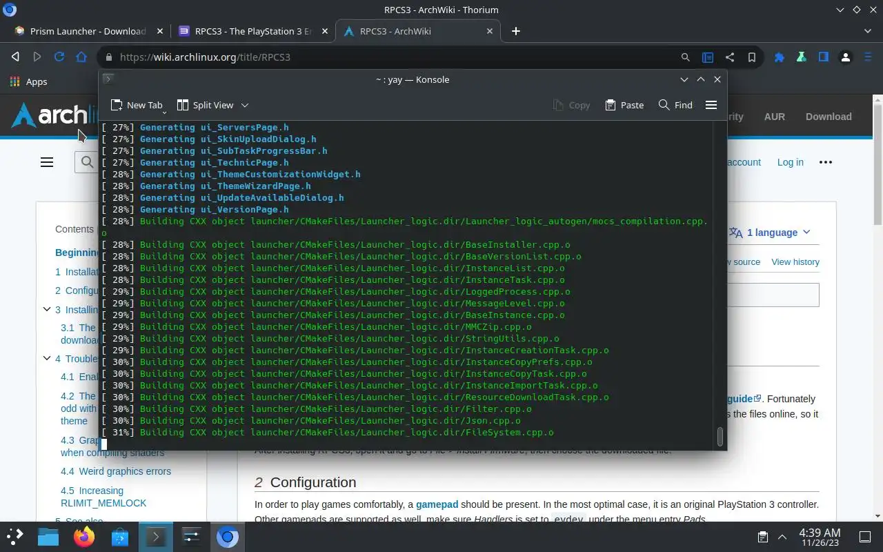Screen dimensions: 883x552
Task: Click the search icon in address bar
Action: pyautogui.click(x=685, y=57)
